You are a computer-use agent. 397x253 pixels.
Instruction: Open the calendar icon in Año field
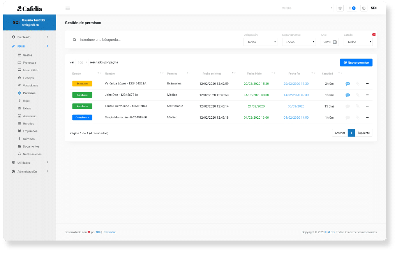pyautogui.click(x=335, y=42)
